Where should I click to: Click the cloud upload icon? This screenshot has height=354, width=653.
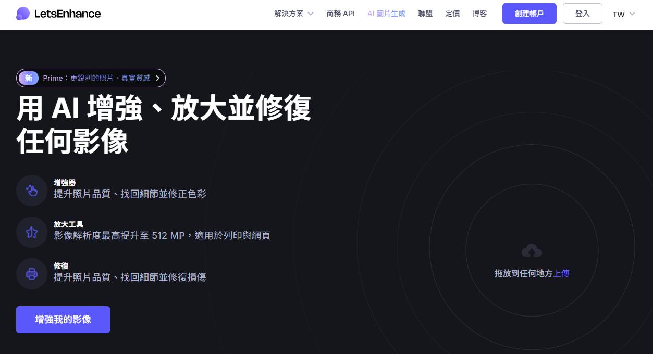pyautogui.click(x=532, y=251)
